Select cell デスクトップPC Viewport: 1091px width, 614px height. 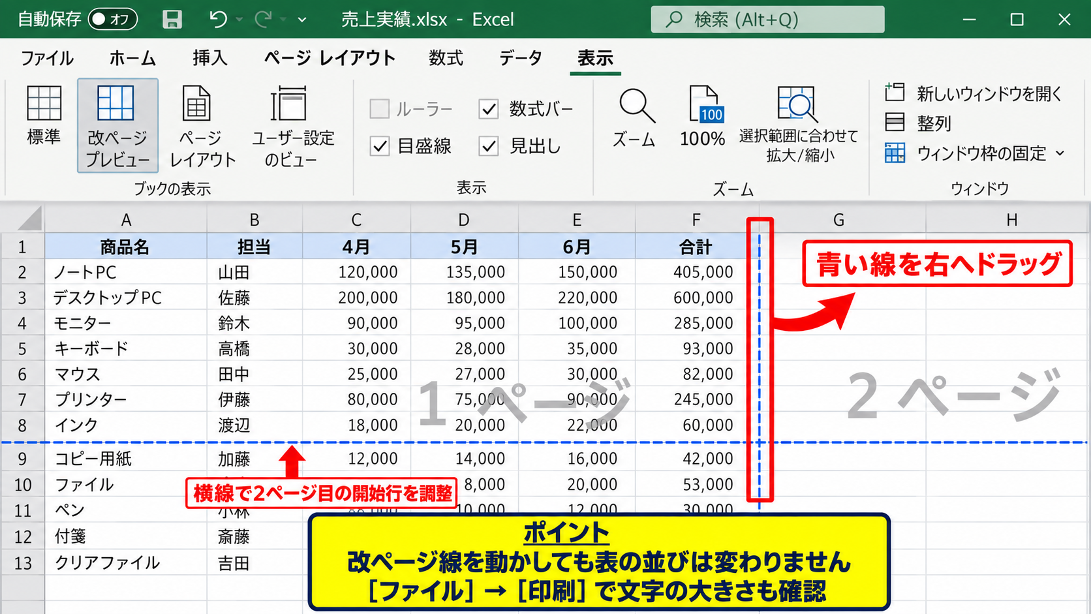click(x=126, y=298)
